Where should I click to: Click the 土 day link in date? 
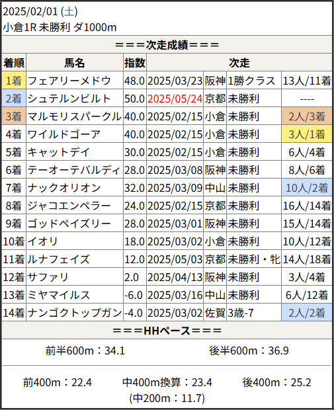[69, 12]
